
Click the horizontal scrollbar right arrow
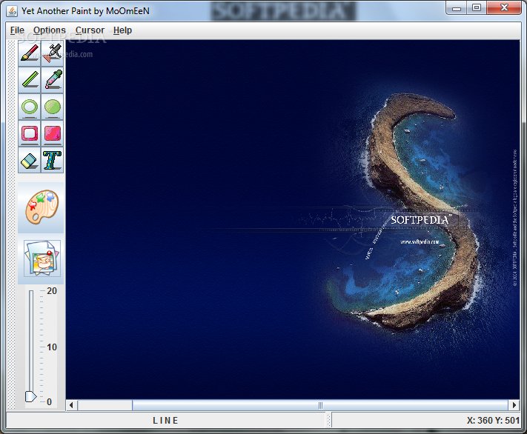tap(514, 405)
